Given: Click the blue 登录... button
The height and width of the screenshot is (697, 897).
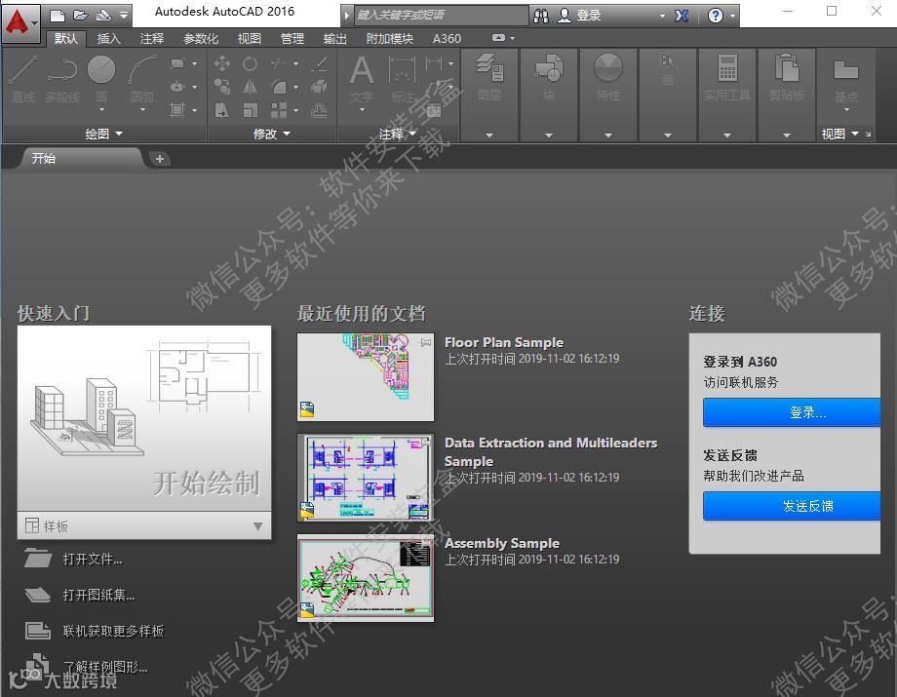Looking at the screenshot, I should 792,412.
